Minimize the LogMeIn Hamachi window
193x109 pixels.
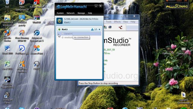coord(96,6)
